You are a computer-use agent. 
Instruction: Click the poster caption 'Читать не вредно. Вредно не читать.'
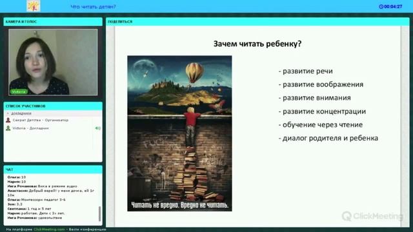tap(179, 205)
